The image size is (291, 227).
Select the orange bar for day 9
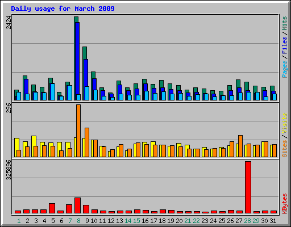[87, 142]
